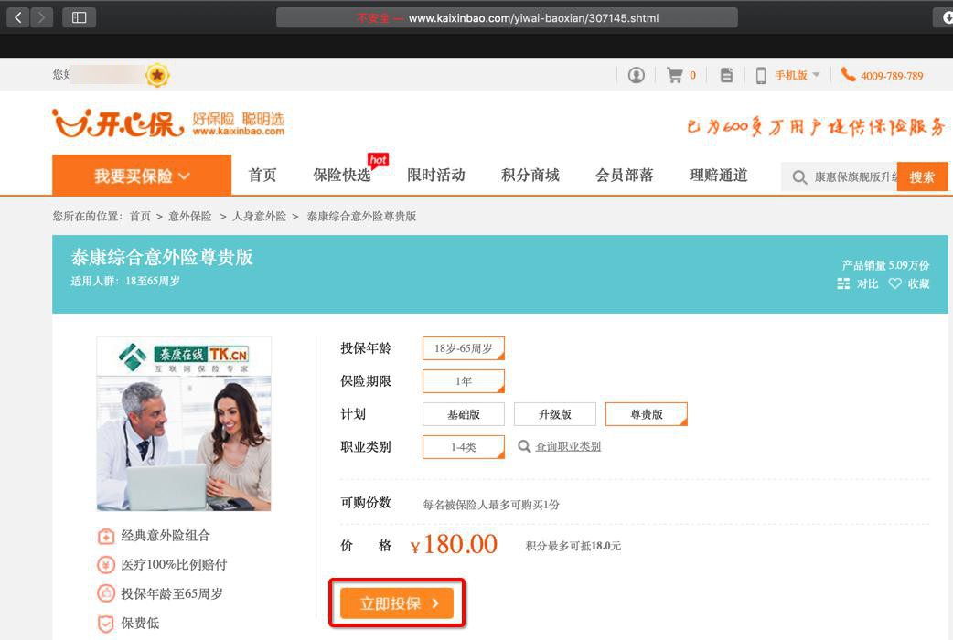Tap the mobile phone icon
The height and width of the screenshot is (640, 953).
click(x=760, y=75)
